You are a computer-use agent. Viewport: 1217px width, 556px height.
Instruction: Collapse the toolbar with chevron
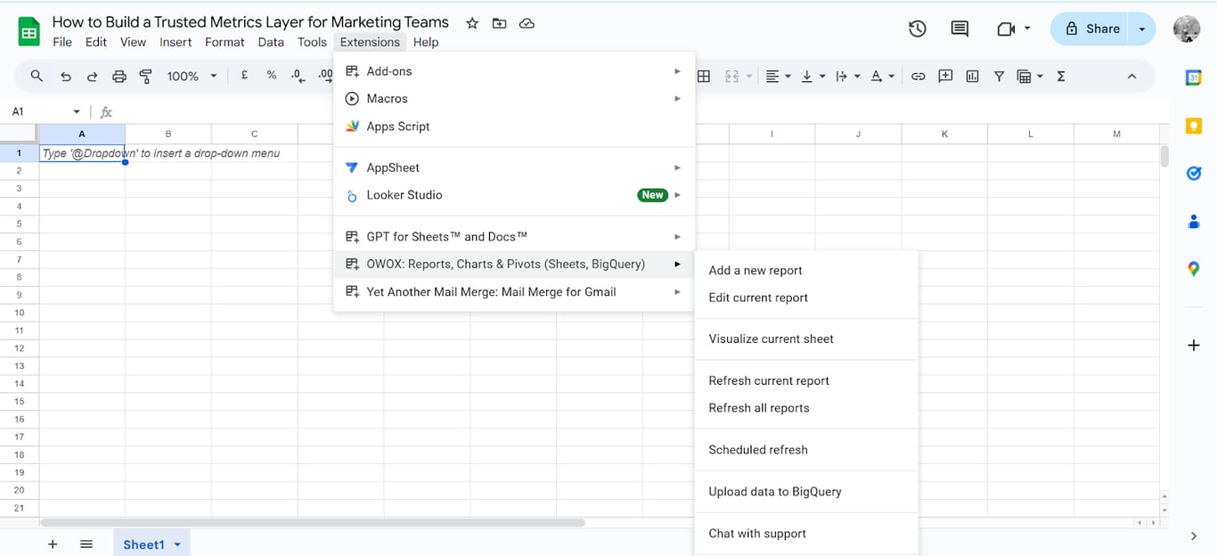pyautogui.click(x=1131, y=77)
